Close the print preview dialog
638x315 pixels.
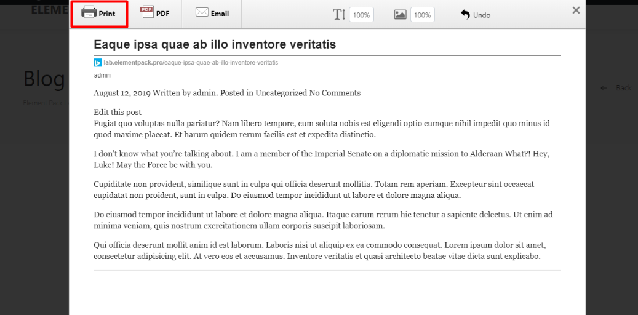pos(576,10)
